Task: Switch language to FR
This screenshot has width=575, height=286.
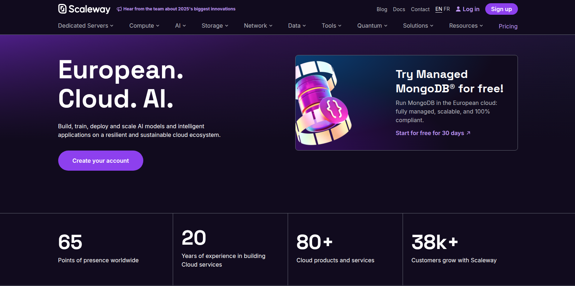Action: click(447, 9)
